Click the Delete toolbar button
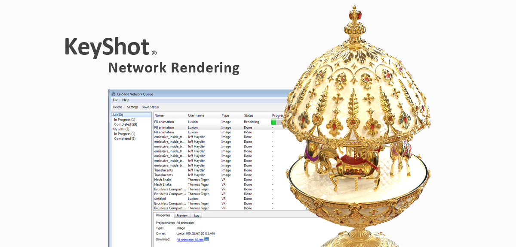This screenshot has width=516, height=247. (x=117, y=107)
